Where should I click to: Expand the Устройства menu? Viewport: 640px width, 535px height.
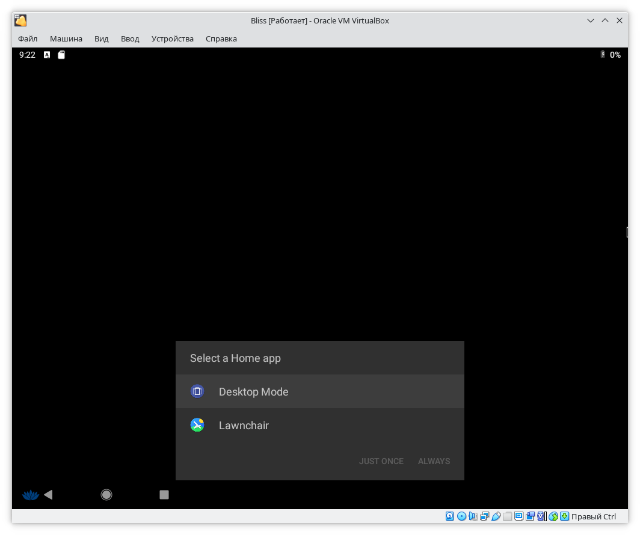(173, 38)
